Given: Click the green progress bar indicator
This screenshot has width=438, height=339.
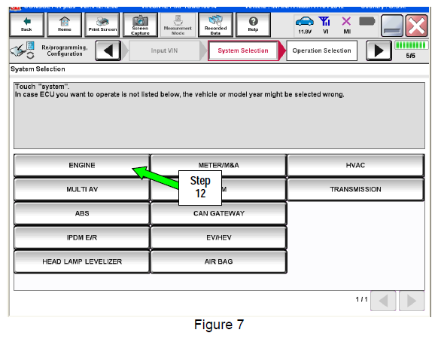Looking at the screenshot, I should pyautogui.click(x=411, y=45).
